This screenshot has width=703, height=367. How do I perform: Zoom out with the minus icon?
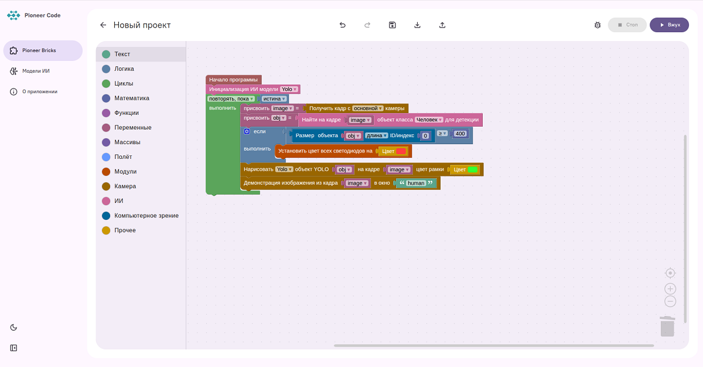coord(670,301)
